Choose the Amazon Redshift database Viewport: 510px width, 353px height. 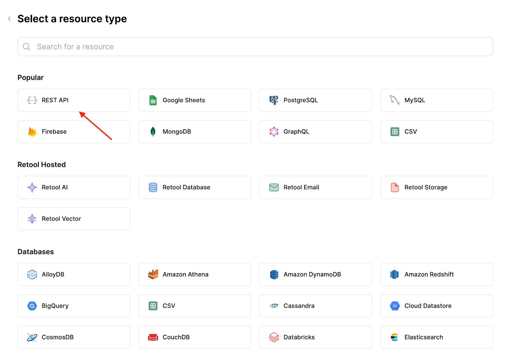pos(436,274)
